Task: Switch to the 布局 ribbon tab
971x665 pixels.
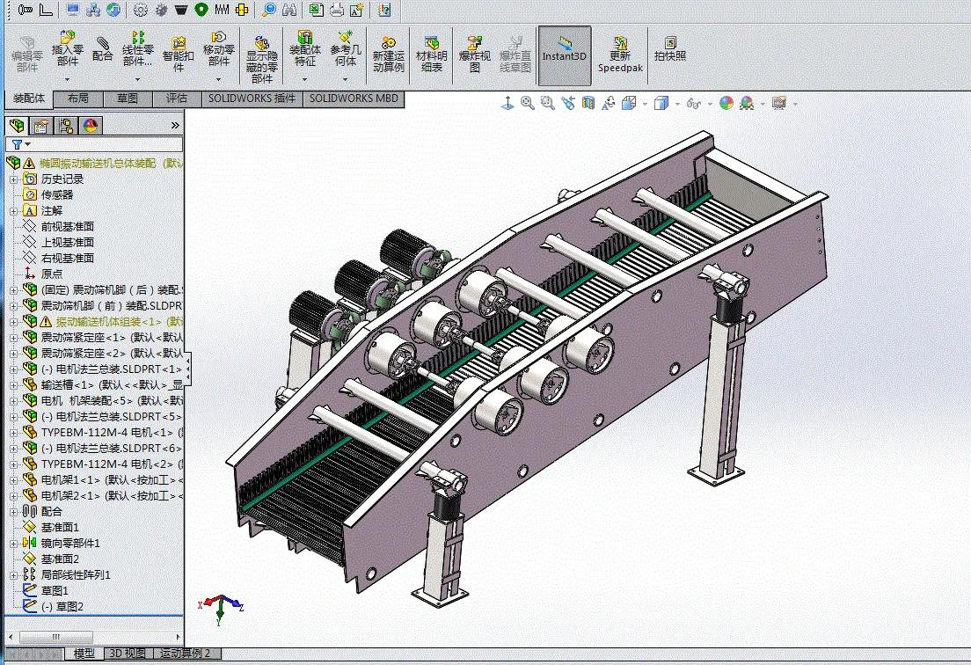Action: pyautogui.click(x=78, y=99)
